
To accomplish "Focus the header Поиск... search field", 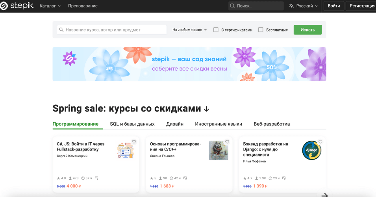I will point(256,6).
